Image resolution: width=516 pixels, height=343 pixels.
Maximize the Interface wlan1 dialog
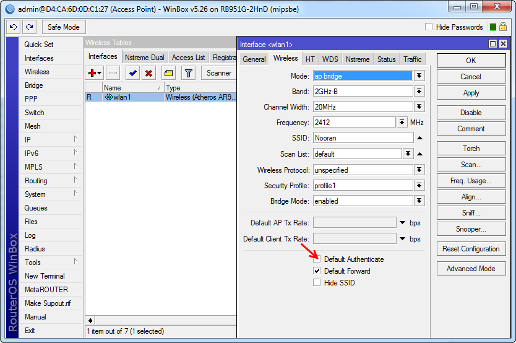(x=492, y=44)
